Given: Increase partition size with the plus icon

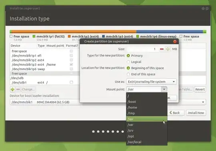Looking at the screenshot, I should [x=168, y=49].
